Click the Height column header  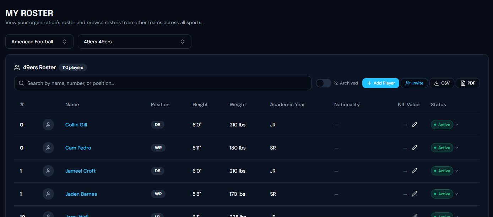(x=200, y=104)
